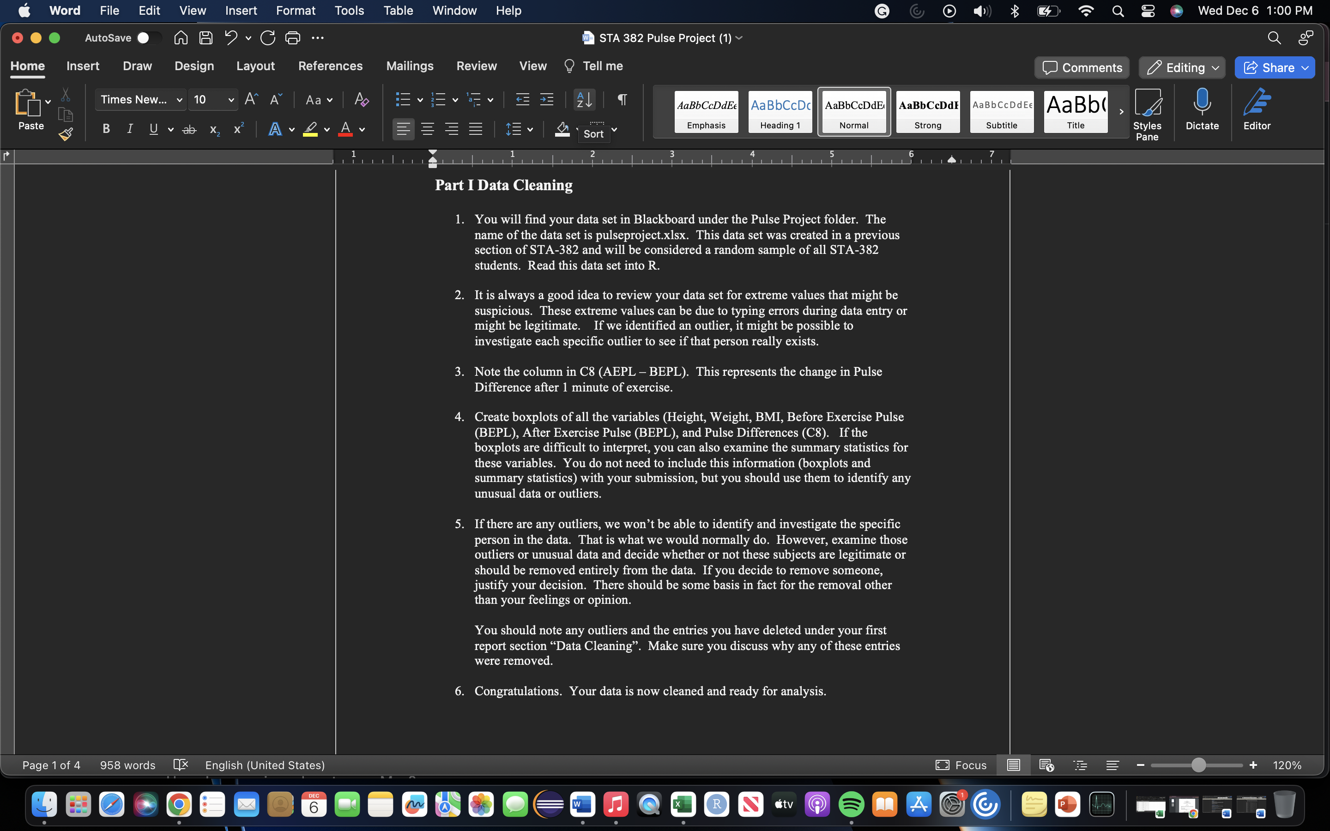Viewport: 1330px width, 831px height.
Task: Click the Print icon in title bar
Action: click(x=292, y=38)
